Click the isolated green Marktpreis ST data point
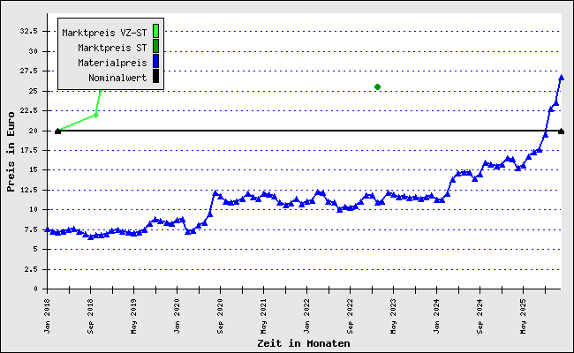The height and width of the screenshot is (353, 574). tap(377, 86)
